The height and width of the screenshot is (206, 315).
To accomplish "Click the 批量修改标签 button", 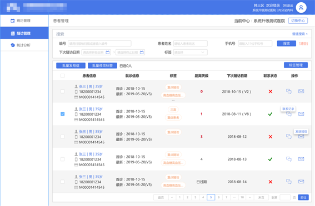I will click(102, 65).
